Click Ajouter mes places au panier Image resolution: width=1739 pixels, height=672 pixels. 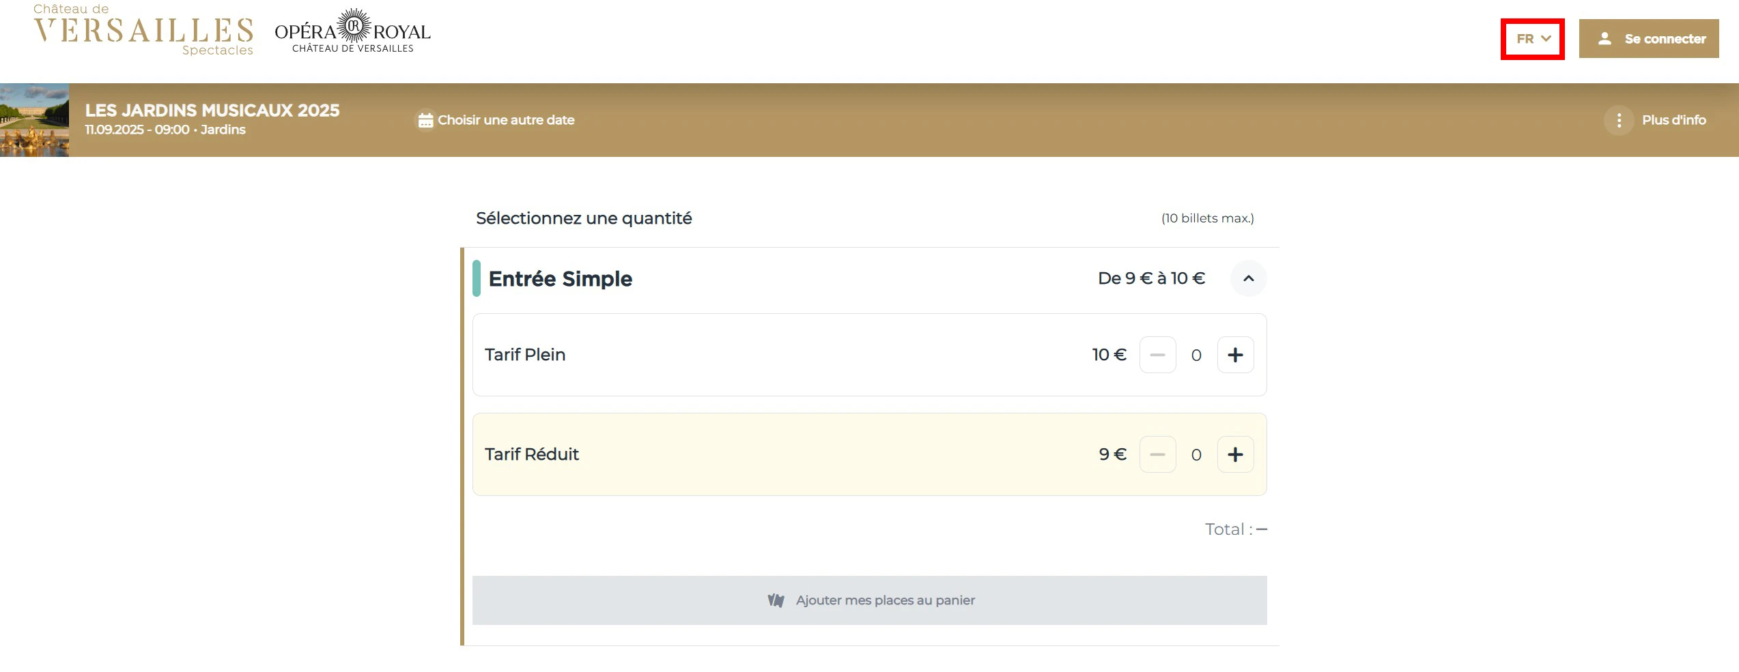(885, 600)
